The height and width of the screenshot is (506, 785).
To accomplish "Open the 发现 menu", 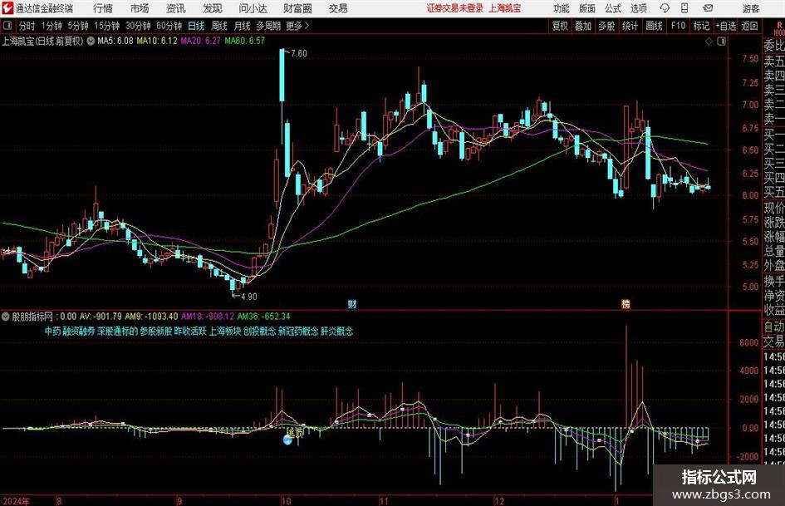I will tap(213, 8).
